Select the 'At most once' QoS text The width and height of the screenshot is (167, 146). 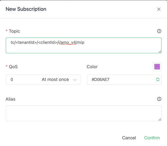pos(55,79)
